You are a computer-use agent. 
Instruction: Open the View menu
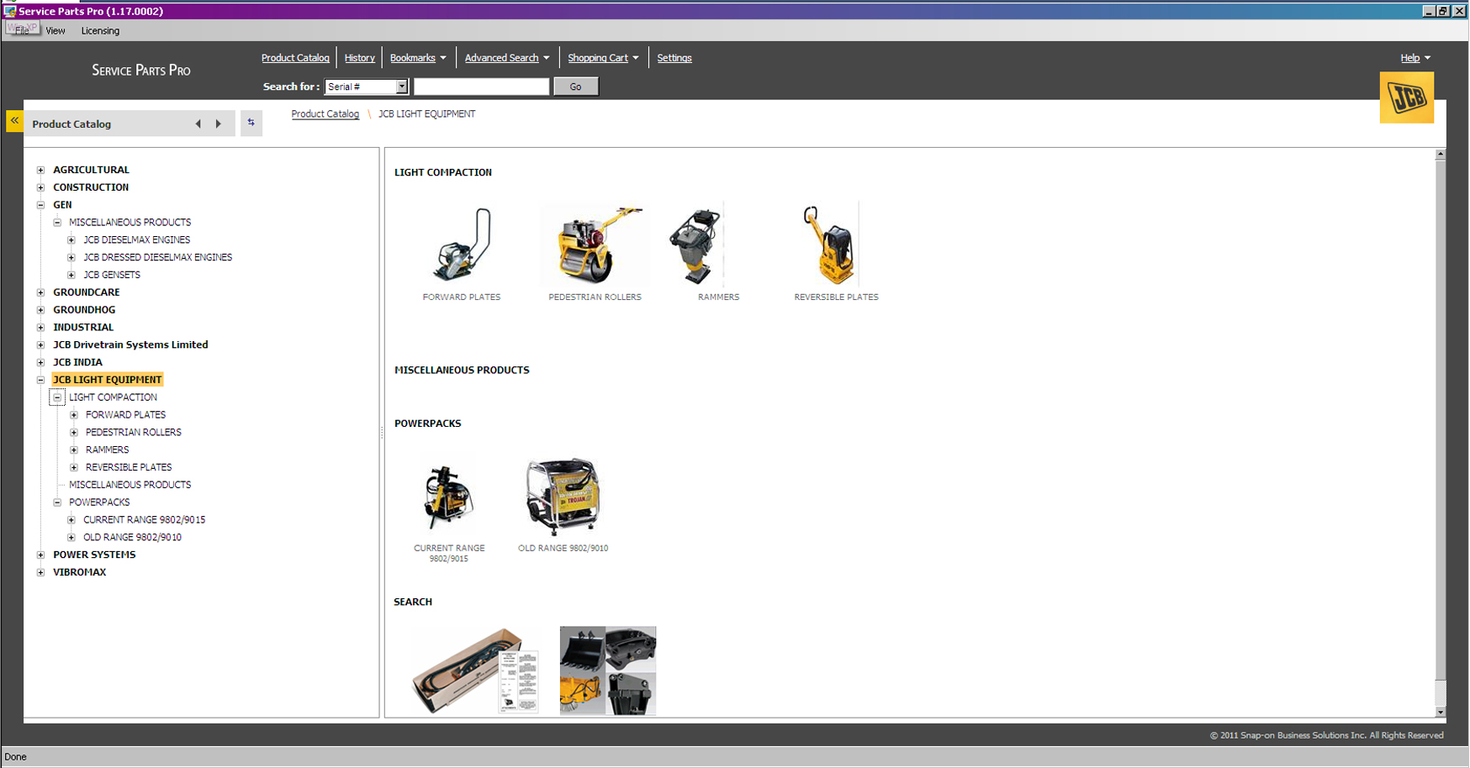coord(56,31)
